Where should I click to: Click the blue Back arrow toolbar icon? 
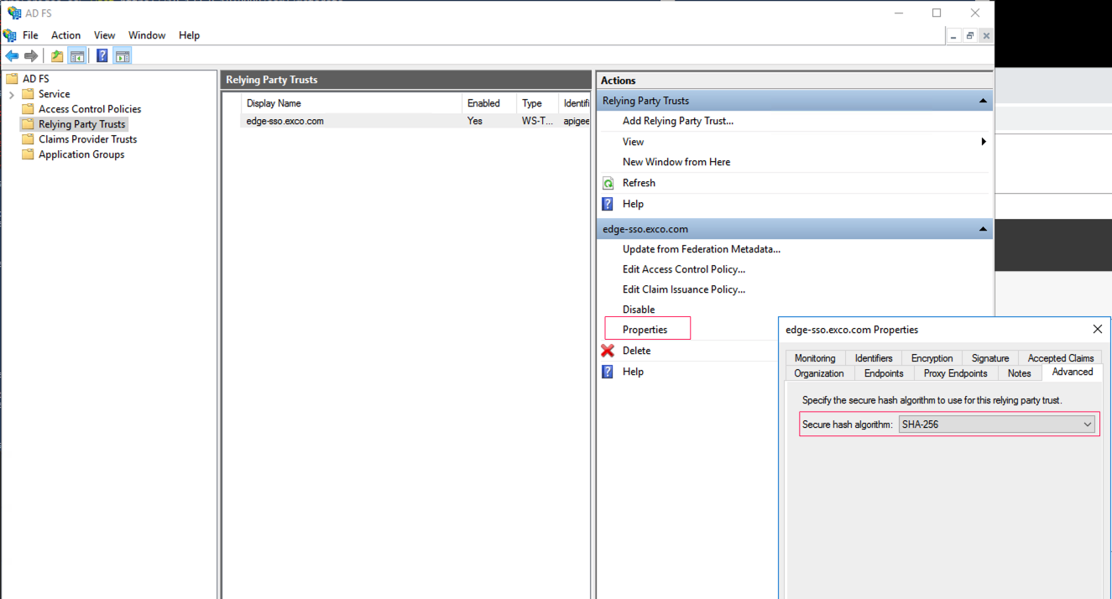click(12, 56)
